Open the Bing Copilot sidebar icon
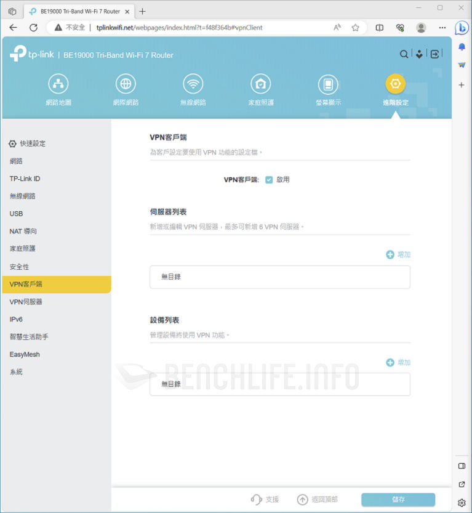 [x=462, y=28]
